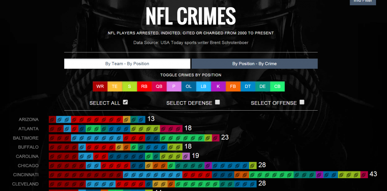Click the light-blue LB football in Buffalo row
This screenshot has width=387, height=191.
(x=82, y=147)
